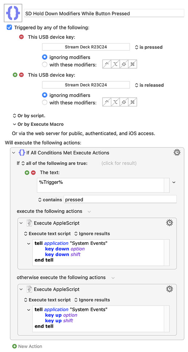Add a condition with the green plus icon
Viewport: 188px width, 352px height.
tap(27, 173)
